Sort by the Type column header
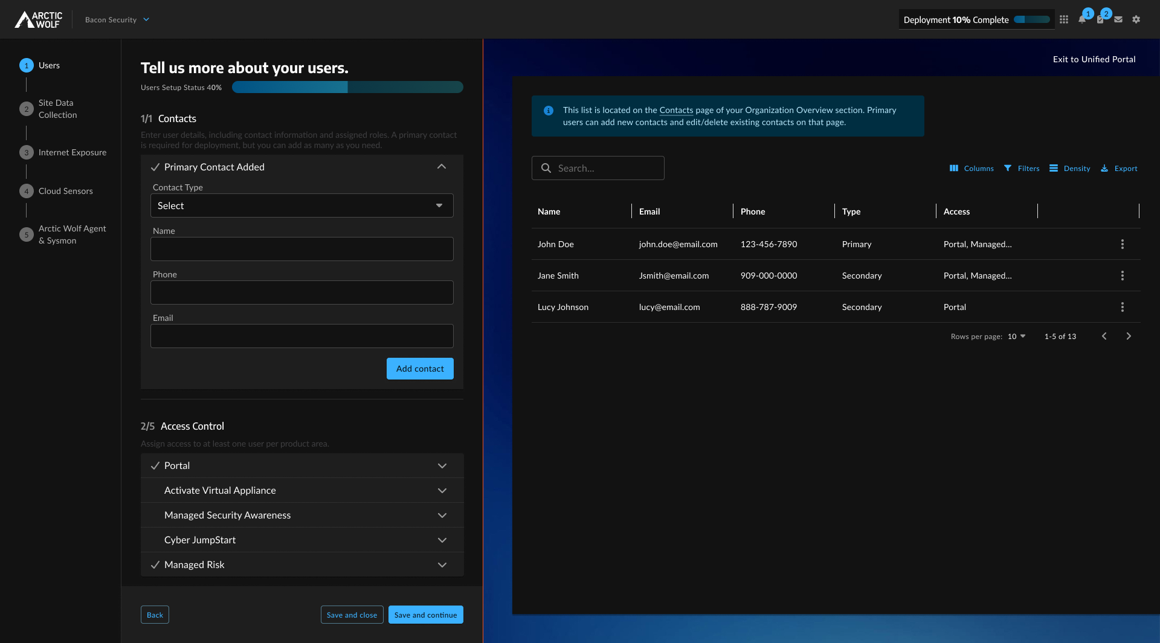This screenshot has height=643, width=1160. coord(851,212)
